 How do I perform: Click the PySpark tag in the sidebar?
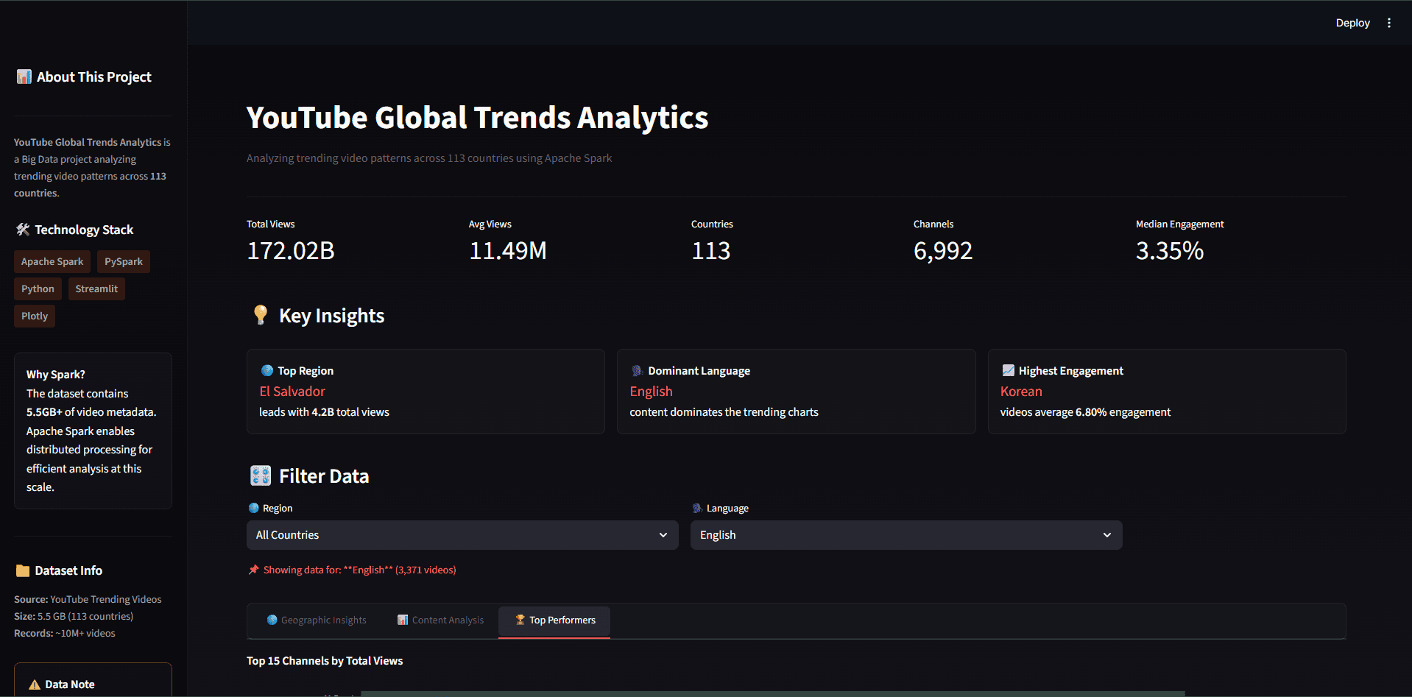(123, 261)
